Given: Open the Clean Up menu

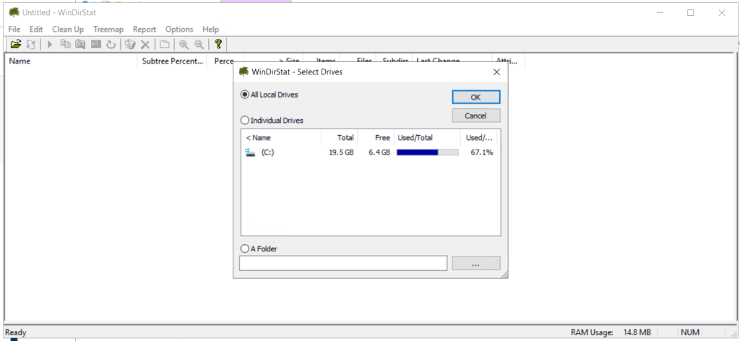Looking at the screenshot, I should (x=68, y=29).
